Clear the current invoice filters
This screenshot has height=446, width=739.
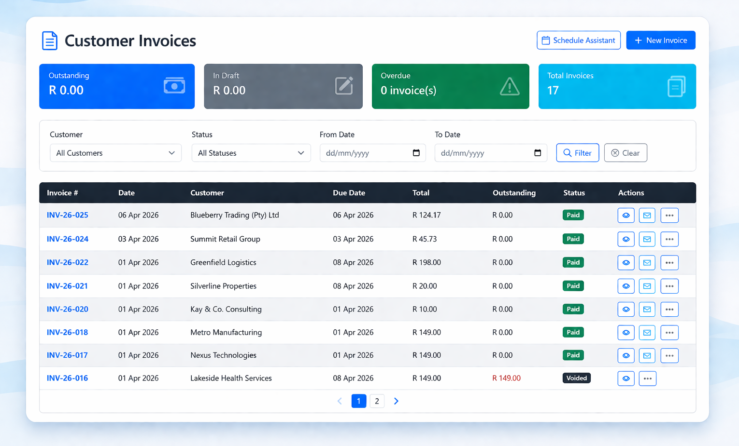pyautogui.click(x=625, y=153)
